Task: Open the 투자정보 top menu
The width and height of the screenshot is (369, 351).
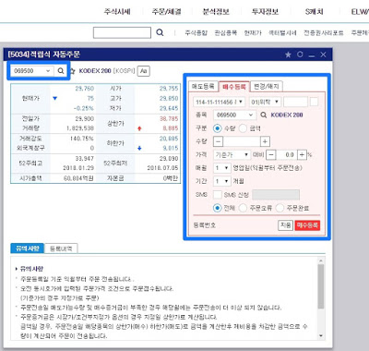Action: [x=265, y=12]
